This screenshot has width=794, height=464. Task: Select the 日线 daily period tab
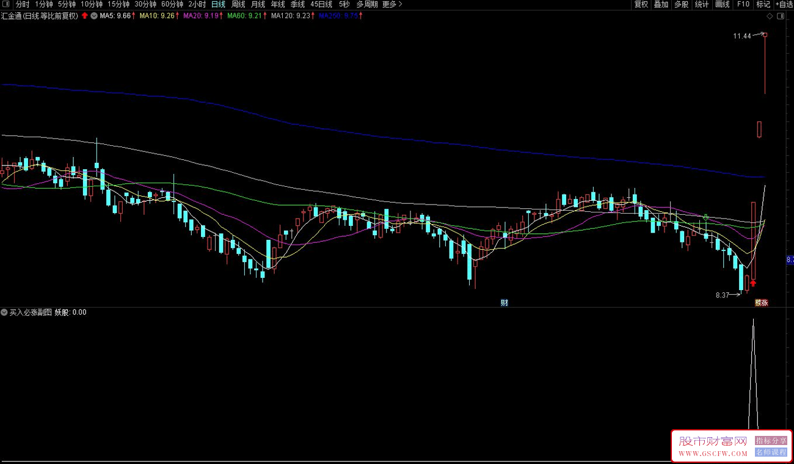point(218,4)
